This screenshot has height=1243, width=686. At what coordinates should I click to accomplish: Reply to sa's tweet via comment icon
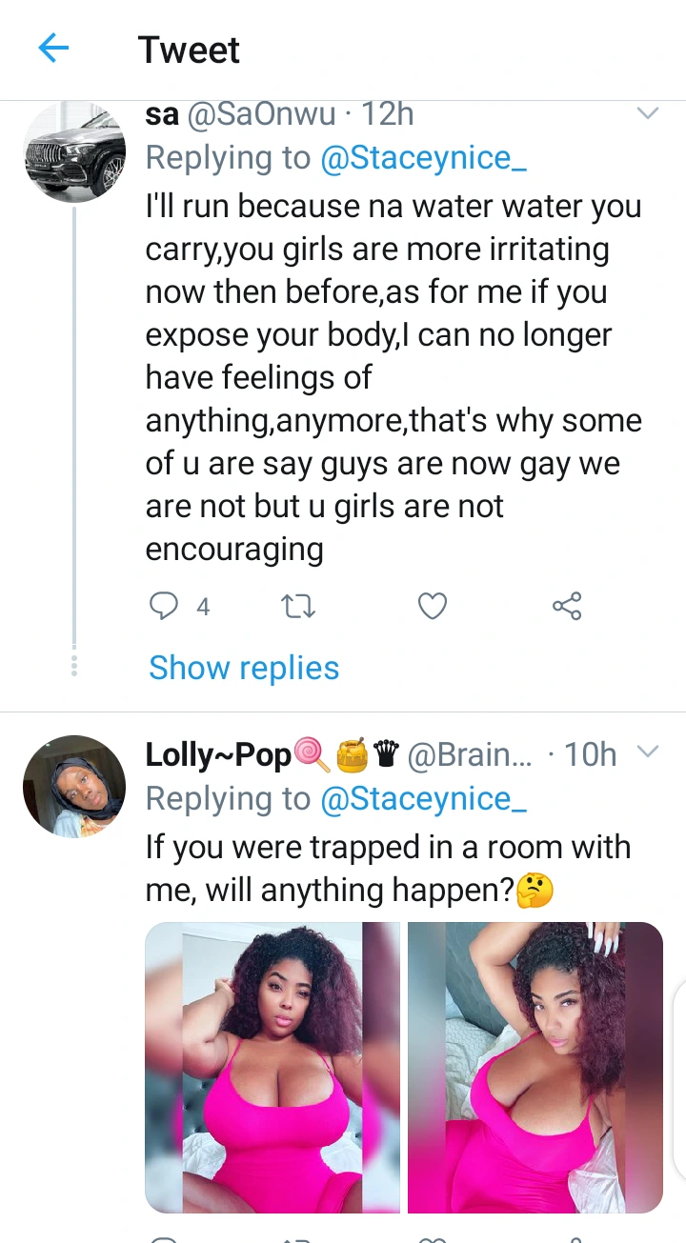[164, 606]
